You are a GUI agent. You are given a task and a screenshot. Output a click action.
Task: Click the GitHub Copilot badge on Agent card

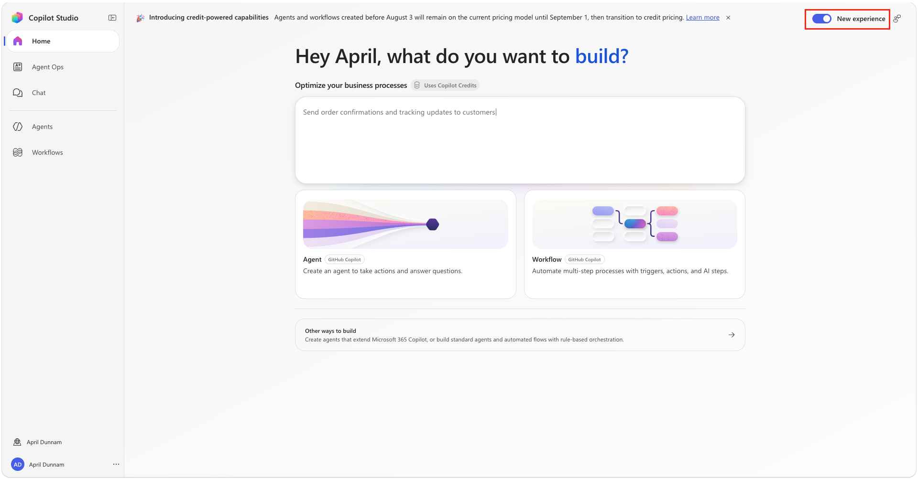345,259
